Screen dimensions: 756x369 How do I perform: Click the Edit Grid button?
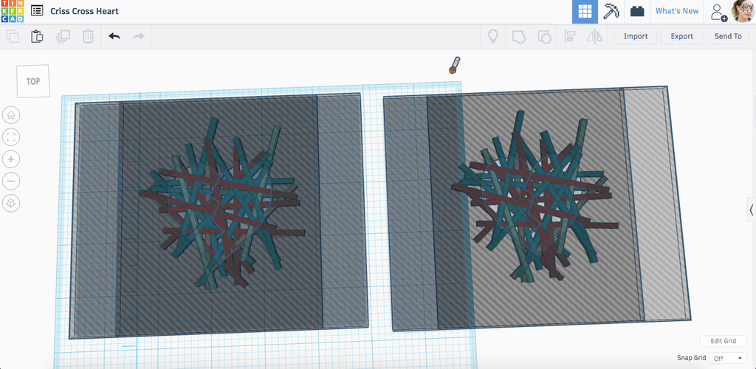click(724, 341)
